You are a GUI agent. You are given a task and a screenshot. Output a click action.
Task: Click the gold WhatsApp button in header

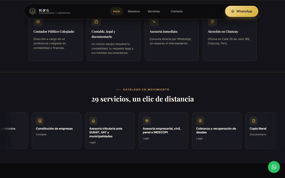pos(242,11)
